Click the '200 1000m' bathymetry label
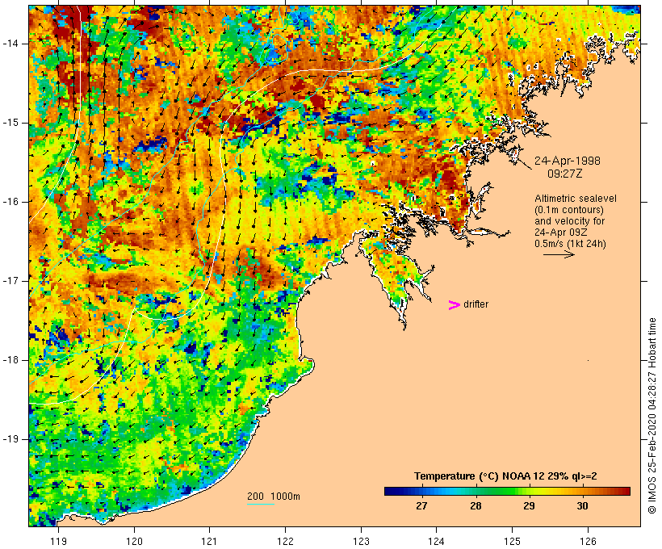The height and width of the screenshot is (549, 662). click(x=274, y=497)
